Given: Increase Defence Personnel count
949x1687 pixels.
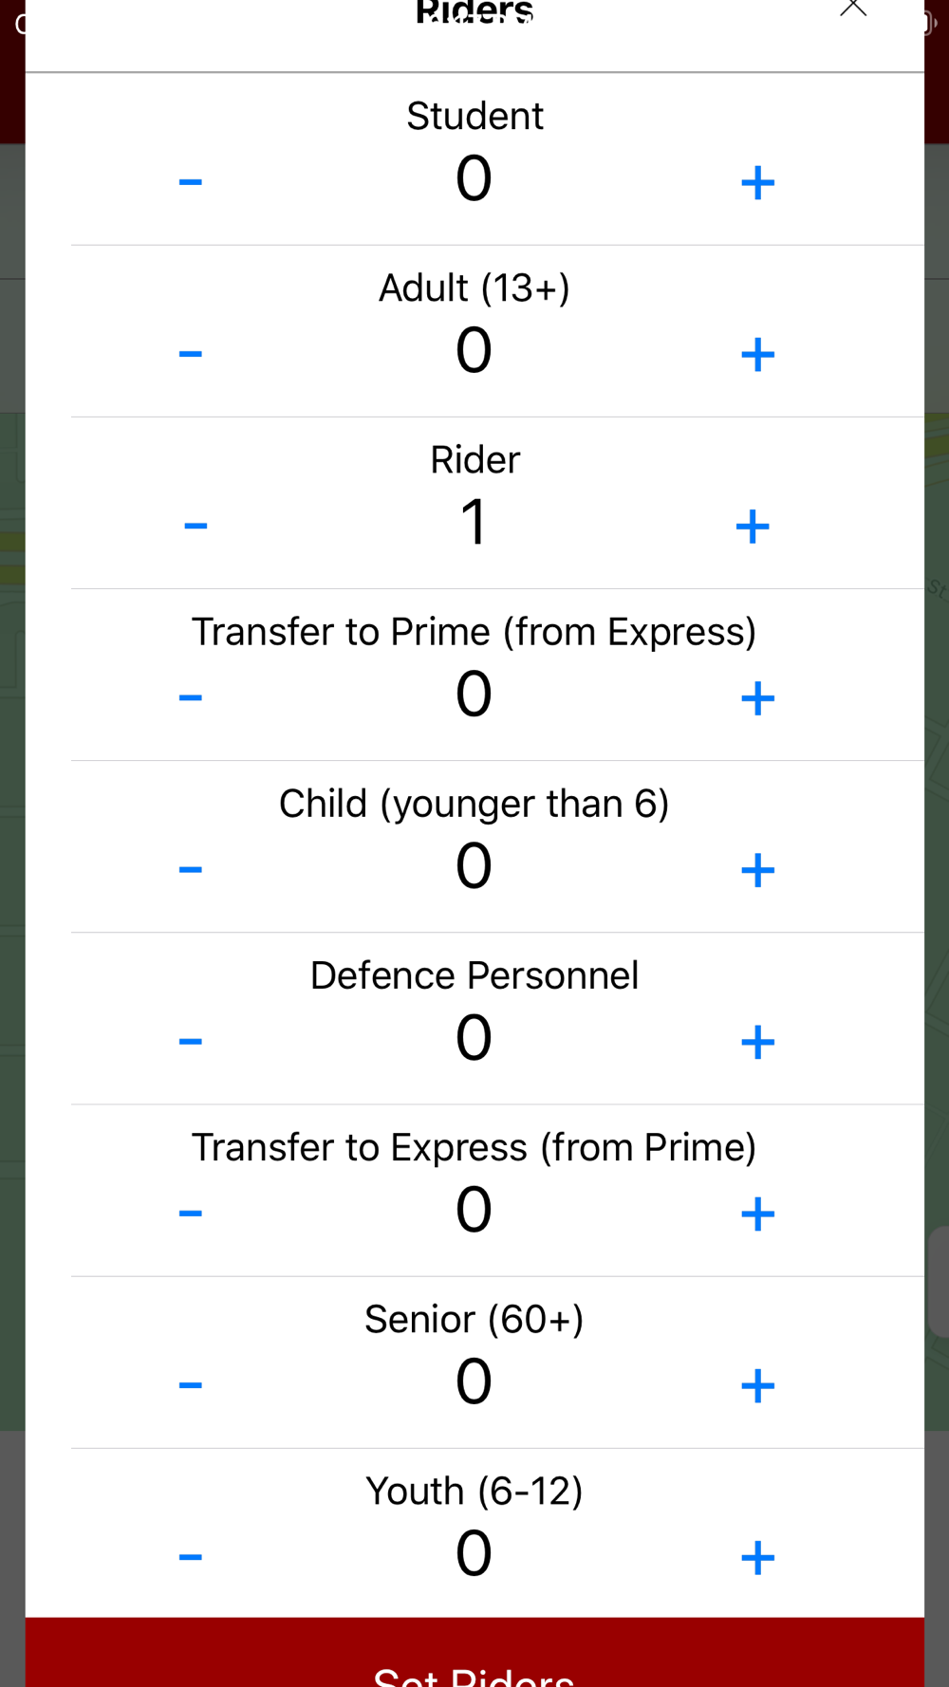Looking at the screenshot, I should point(757,1042).
